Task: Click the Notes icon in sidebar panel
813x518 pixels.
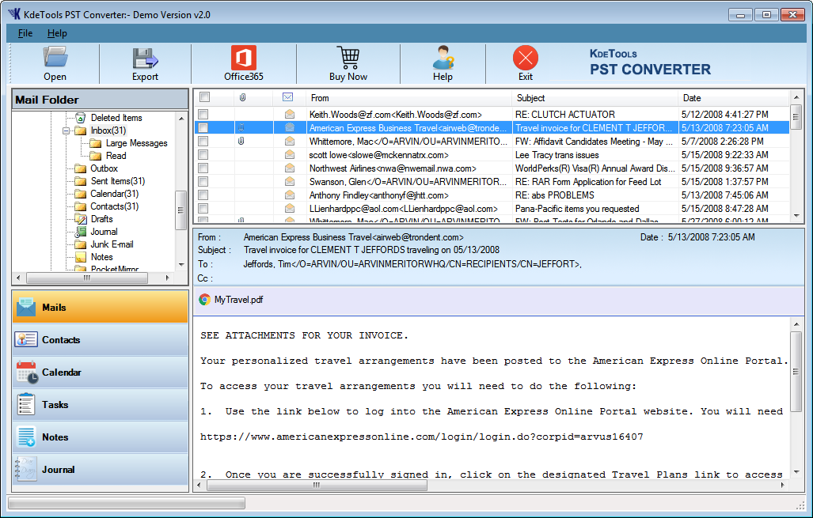Action: [x=26, y=437]
